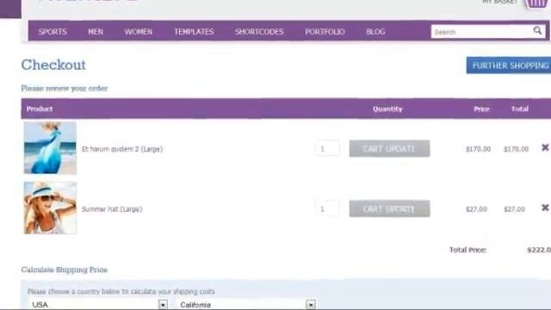Open the blue scarf product thumbnail
551x310 pixels.
pos(50,148)
